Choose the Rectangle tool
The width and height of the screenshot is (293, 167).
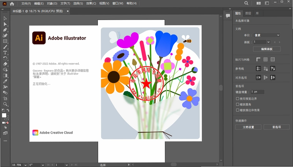pos(5,41)
